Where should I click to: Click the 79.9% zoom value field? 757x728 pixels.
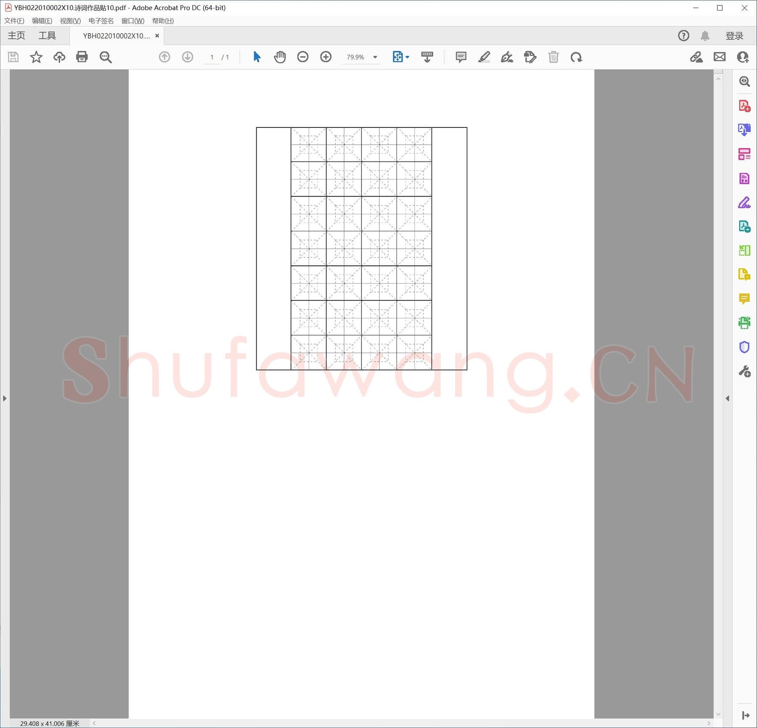355,57
